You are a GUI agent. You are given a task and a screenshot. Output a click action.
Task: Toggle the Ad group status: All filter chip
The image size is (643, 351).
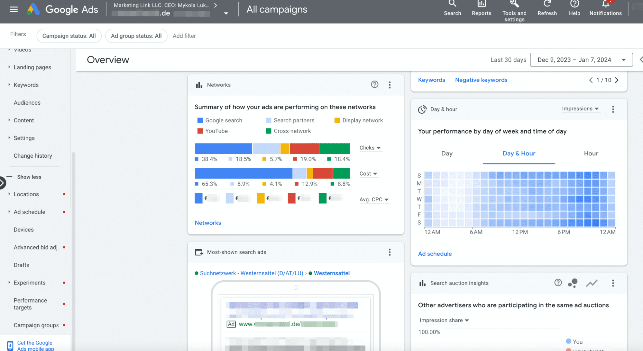pos(136,36)
